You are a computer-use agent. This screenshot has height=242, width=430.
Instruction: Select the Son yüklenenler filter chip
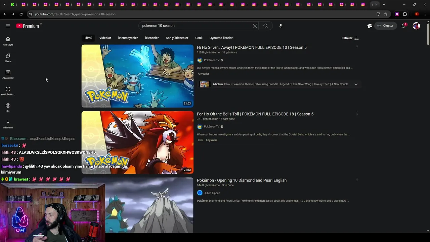177,38
